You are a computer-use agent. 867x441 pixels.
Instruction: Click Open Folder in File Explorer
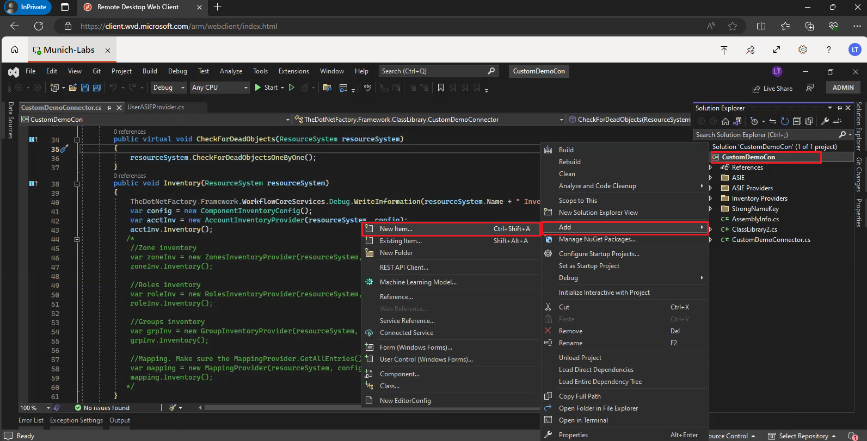(625, 408)
